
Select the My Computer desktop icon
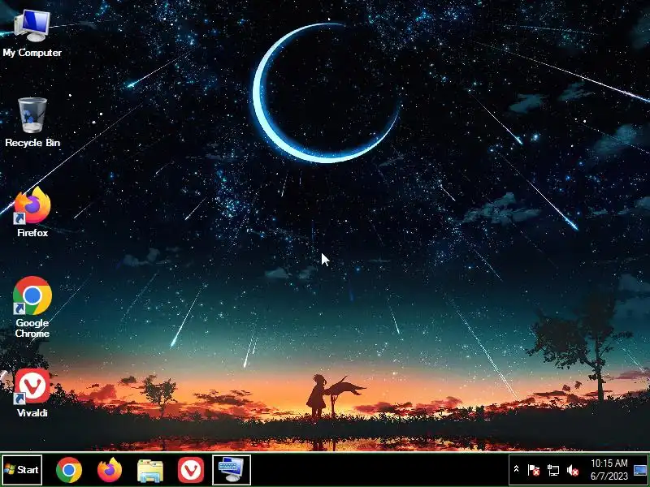[x=32, y=33]
